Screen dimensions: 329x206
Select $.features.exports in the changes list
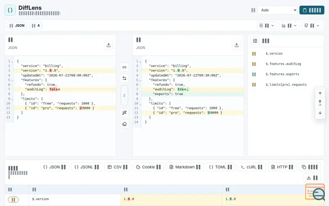coord(282,74)
